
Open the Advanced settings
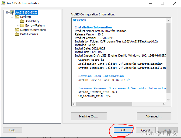[x=154, y=116]
